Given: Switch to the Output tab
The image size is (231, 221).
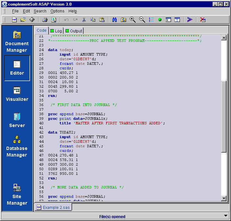Looking at the screenshot, I should 74,31.
